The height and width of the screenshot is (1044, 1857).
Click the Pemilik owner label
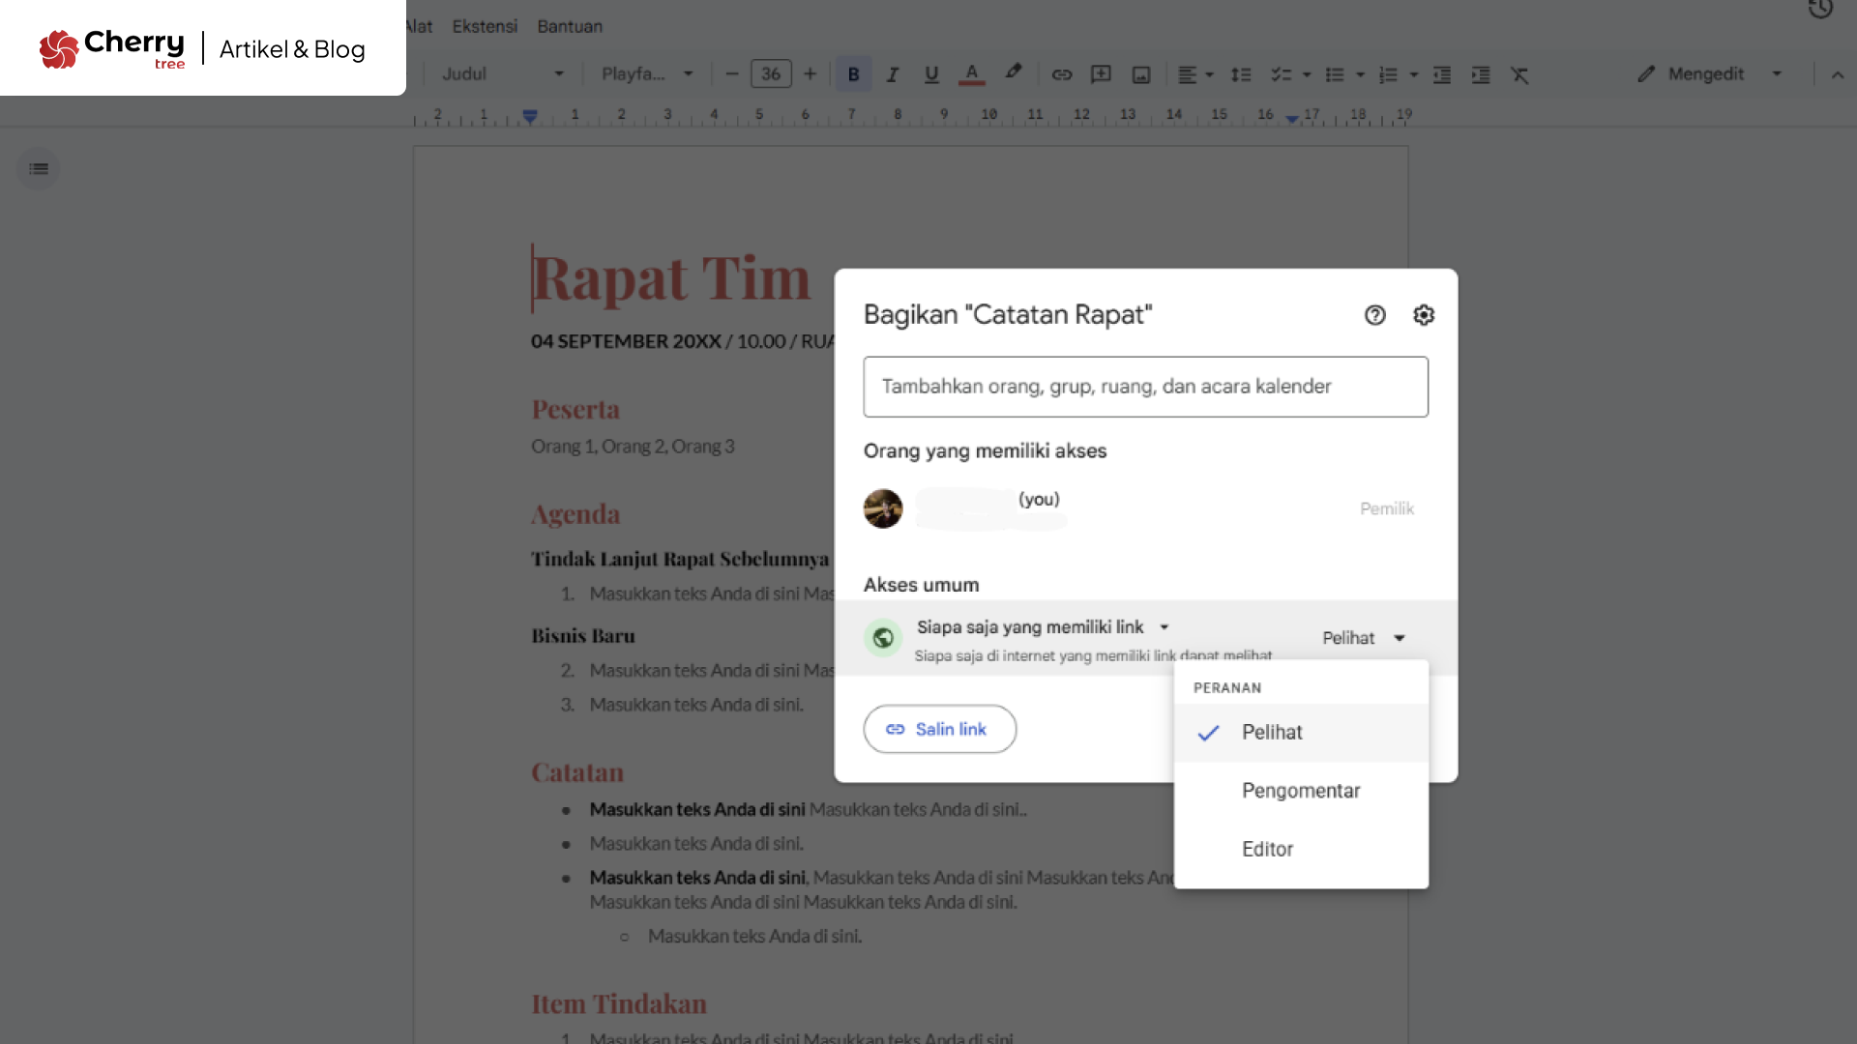[1387, 508]
